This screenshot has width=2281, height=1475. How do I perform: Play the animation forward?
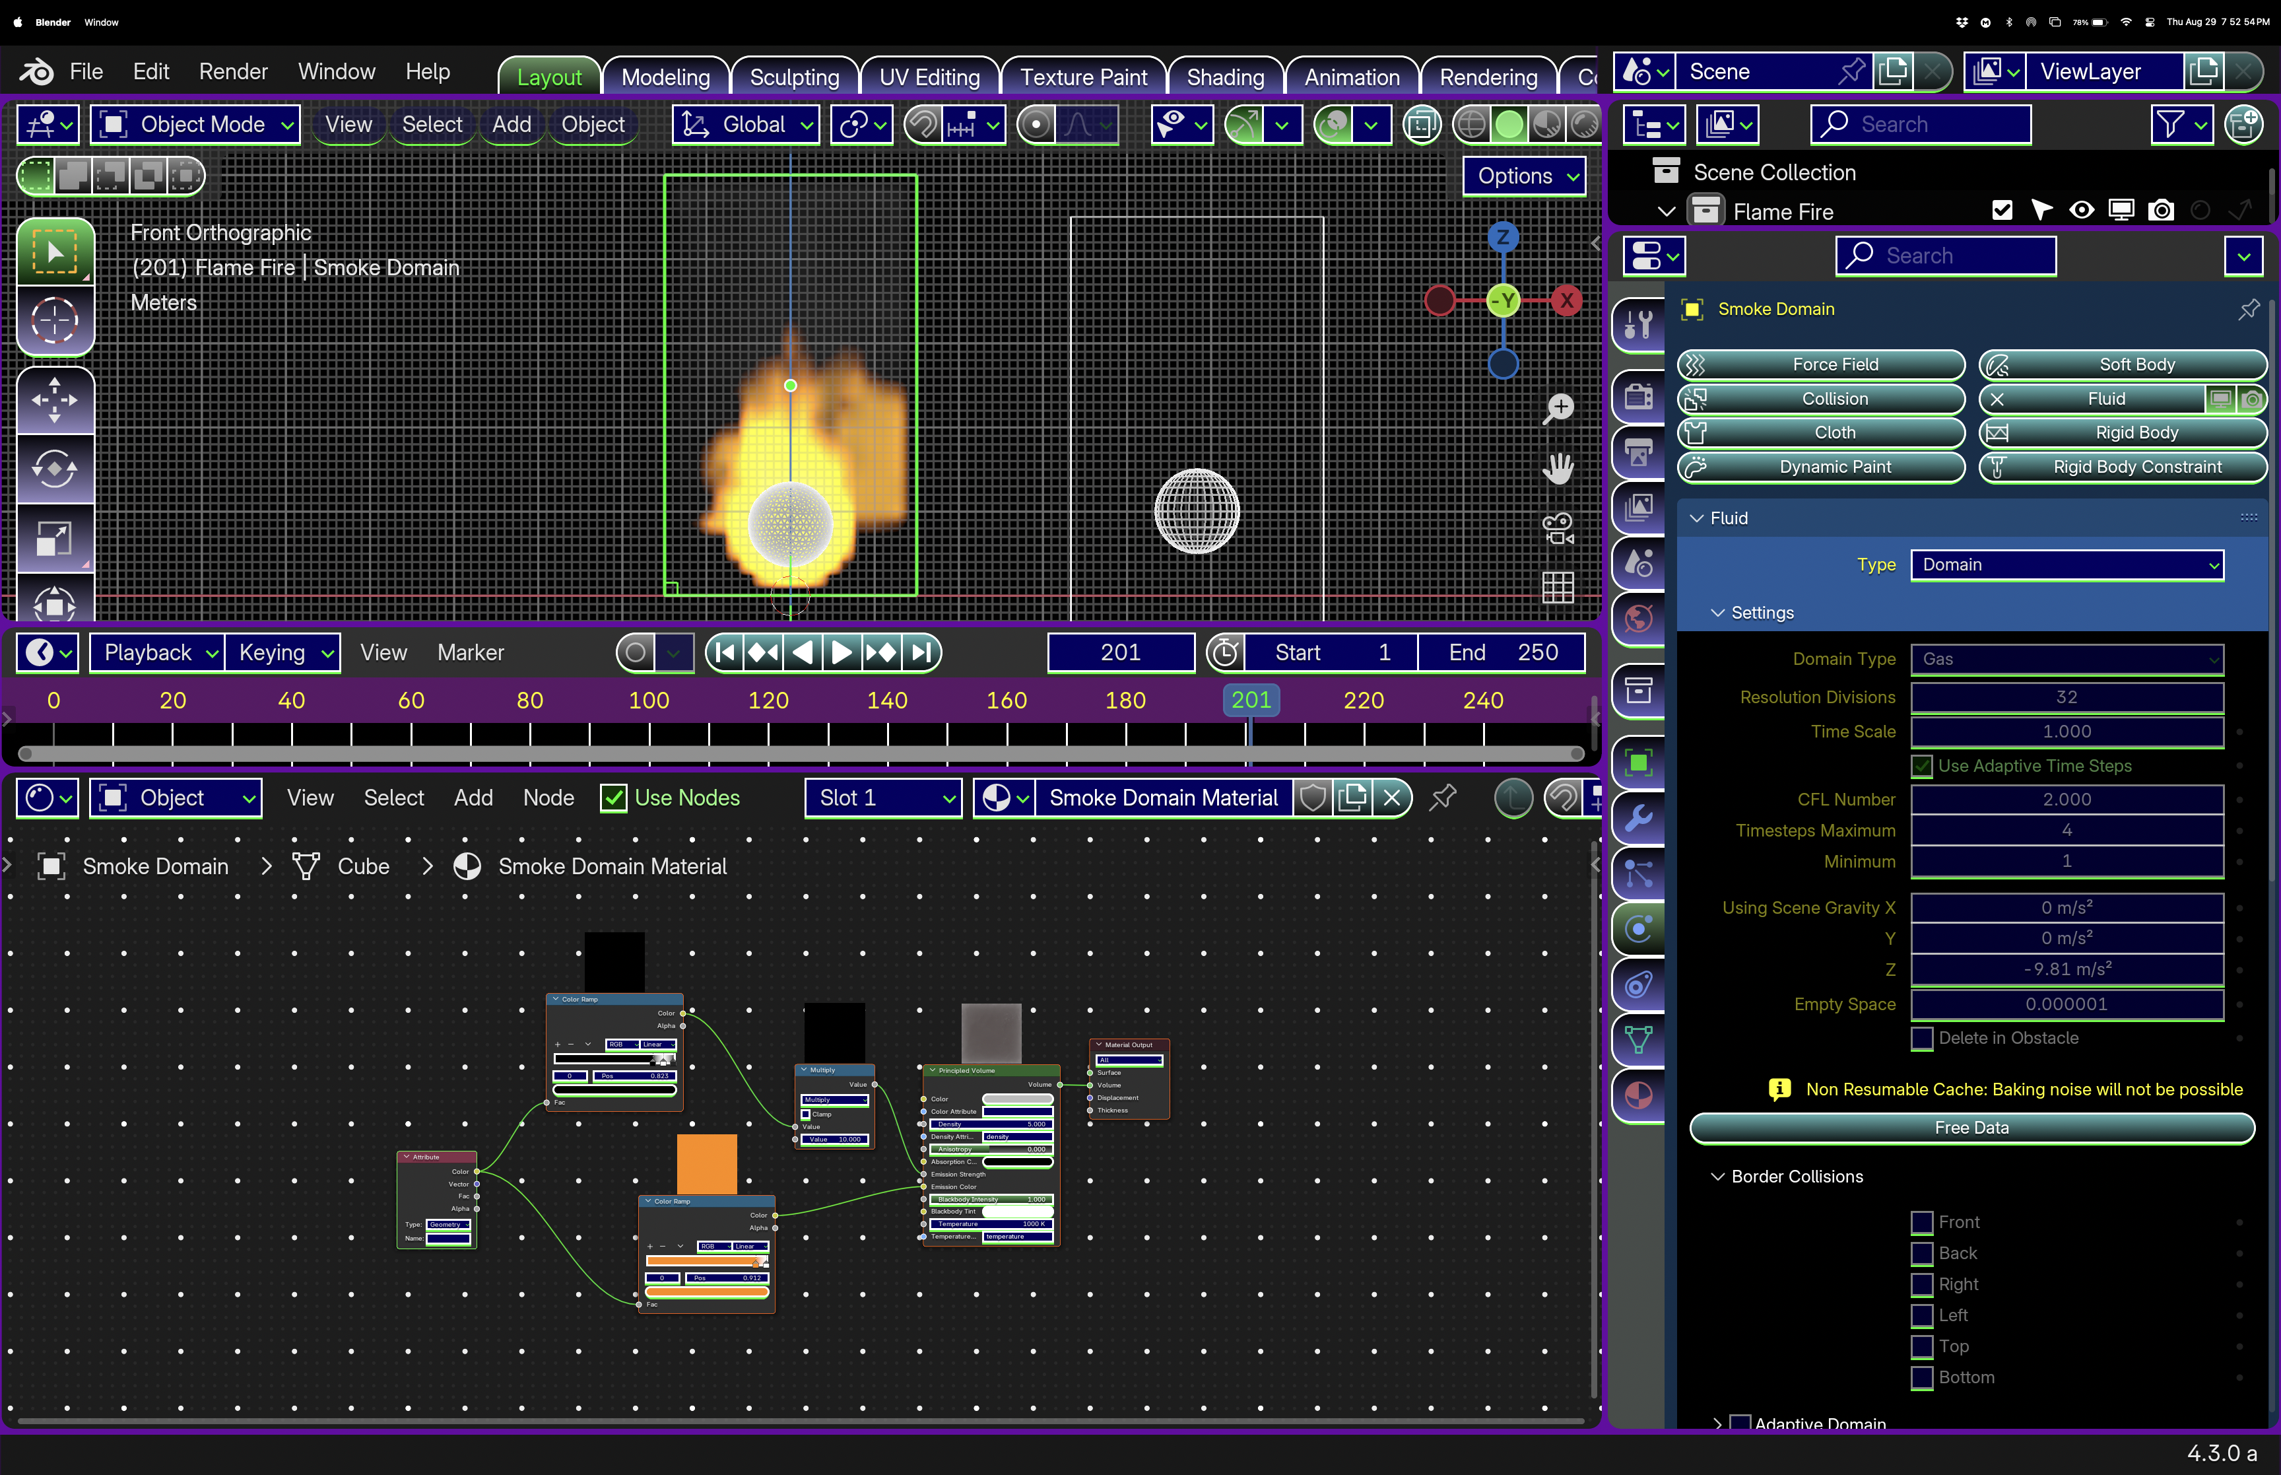[840, 653]
